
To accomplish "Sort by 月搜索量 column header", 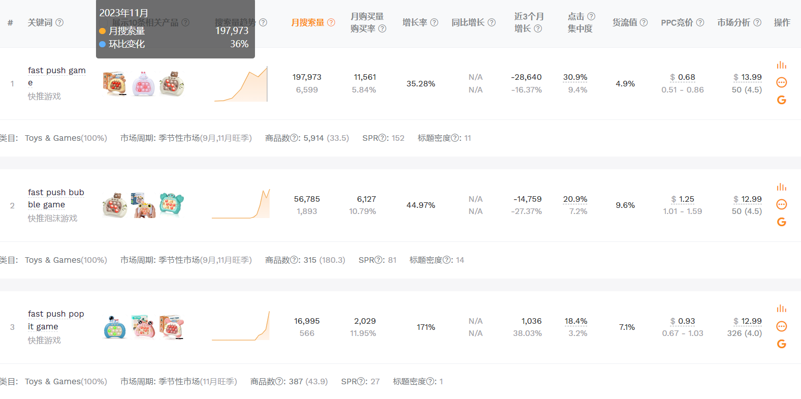I will click(x=307, y=22).
